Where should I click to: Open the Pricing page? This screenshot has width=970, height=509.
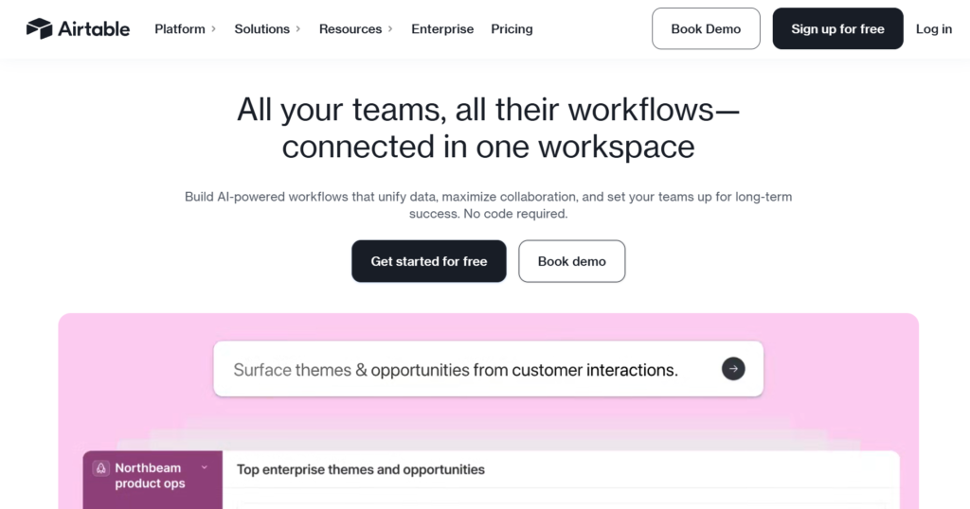512,29
